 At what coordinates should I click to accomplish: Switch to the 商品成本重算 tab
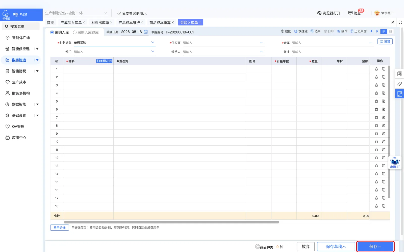tap(160, 23)
